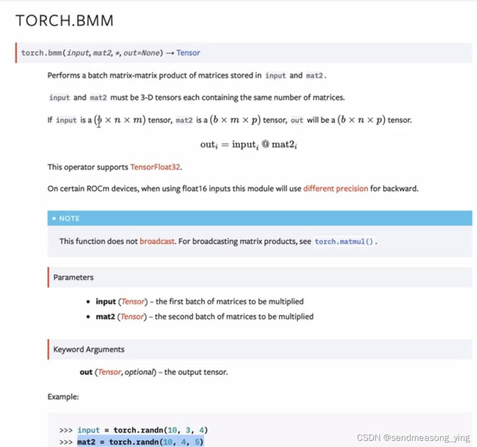Open the Tensor link in Keyword Arguments
477x447 pixels.
109,372
